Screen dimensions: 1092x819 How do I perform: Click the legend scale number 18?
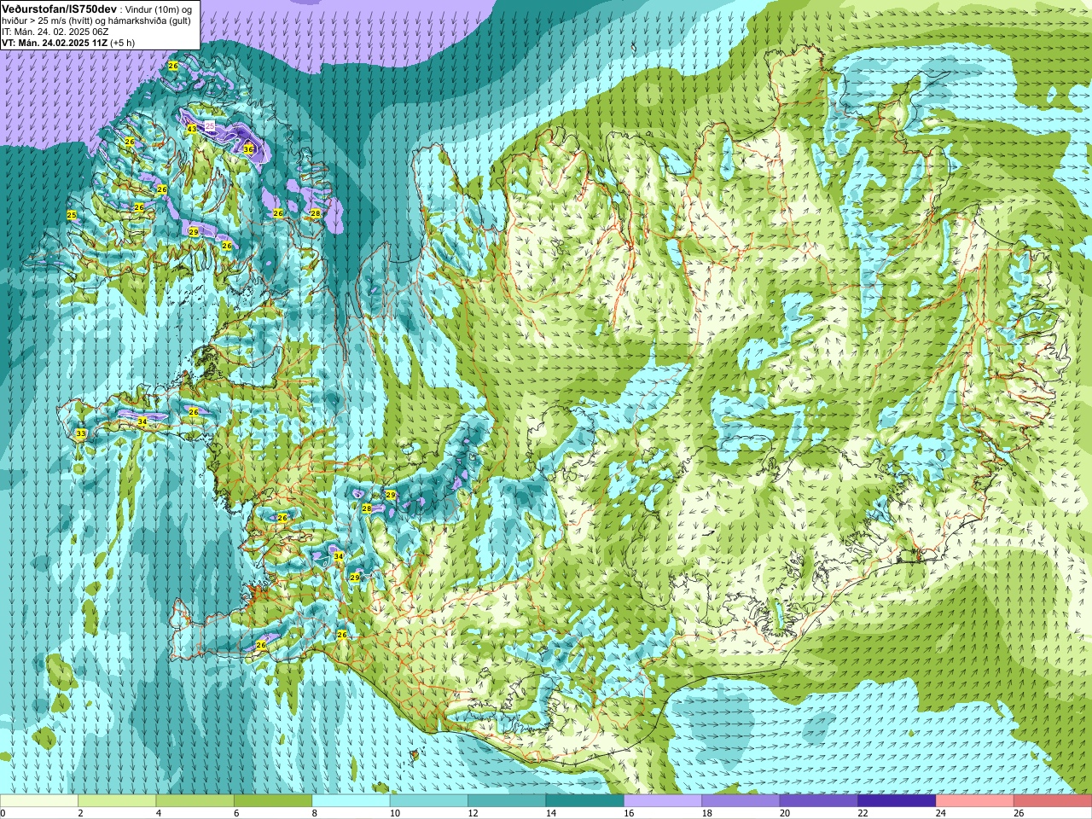pyautogui.click(x=706, y=814)
